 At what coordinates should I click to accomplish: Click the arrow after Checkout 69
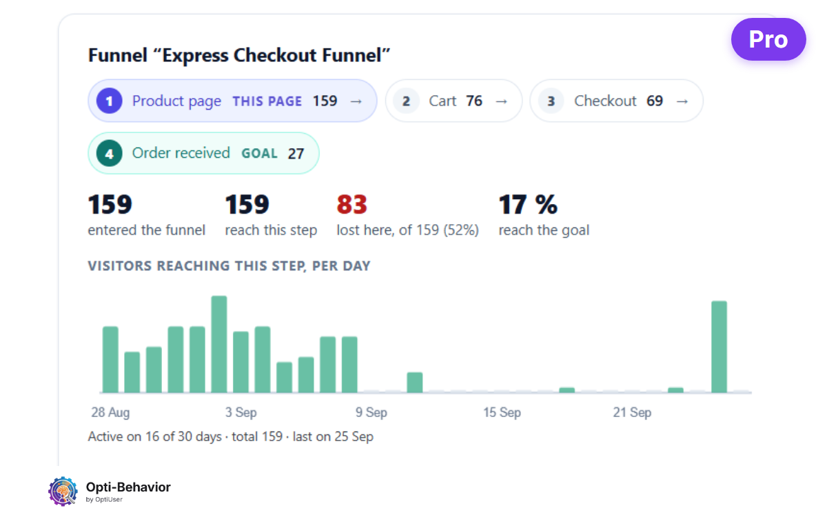click(x=682, y=101)
